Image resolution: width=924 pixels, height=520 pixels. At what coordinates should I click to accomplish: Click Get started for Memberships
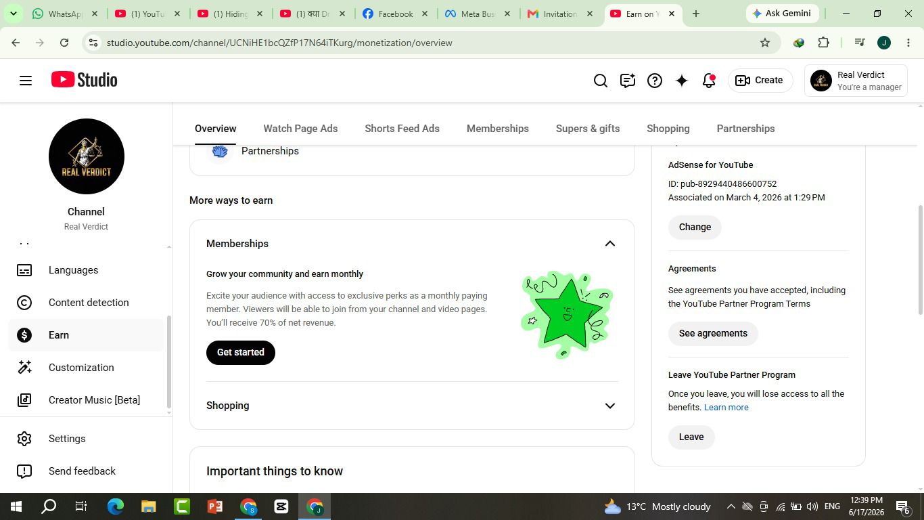point(241,352)
